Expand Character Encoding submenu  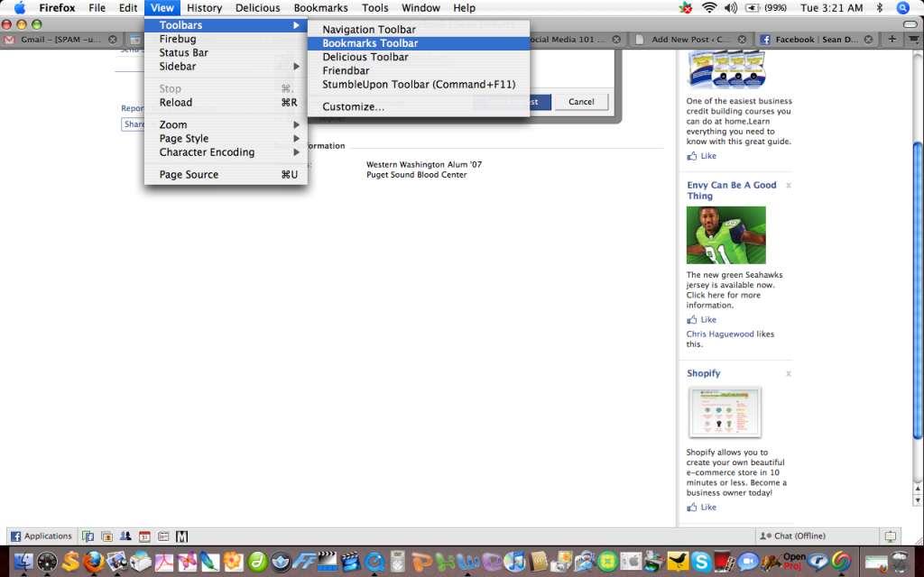(x=226, y=151)
